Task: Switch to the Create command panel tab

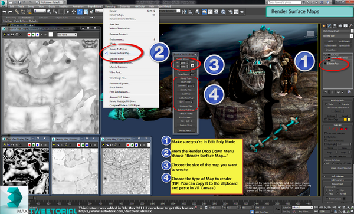Action: point(324,25)
